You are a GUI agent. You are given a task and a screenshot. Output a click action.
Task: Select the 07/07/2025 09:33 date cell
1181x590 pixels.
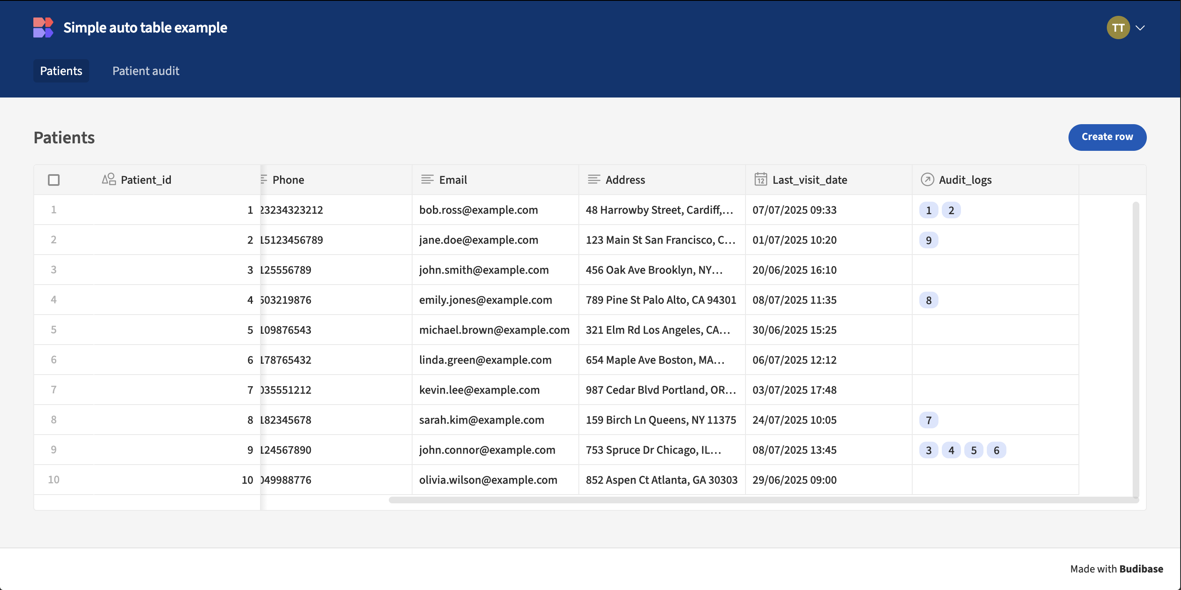point(828,210)
